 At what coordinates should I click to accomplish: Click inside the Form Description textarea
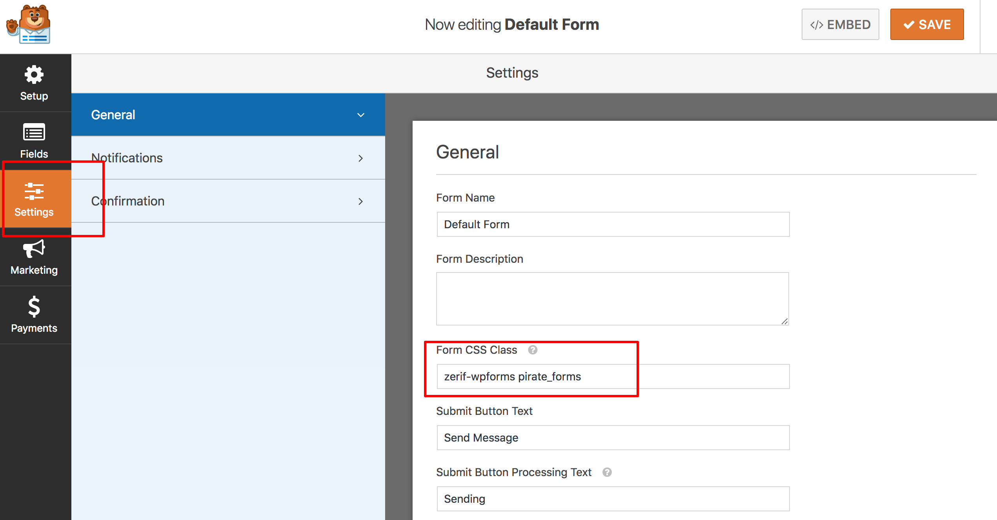point(612,298)
